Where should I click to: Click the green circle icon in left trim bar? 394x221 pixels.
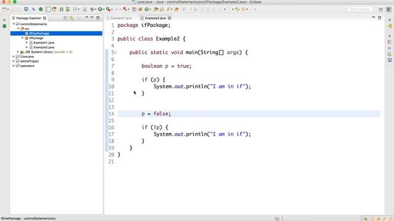pos(4,26)
